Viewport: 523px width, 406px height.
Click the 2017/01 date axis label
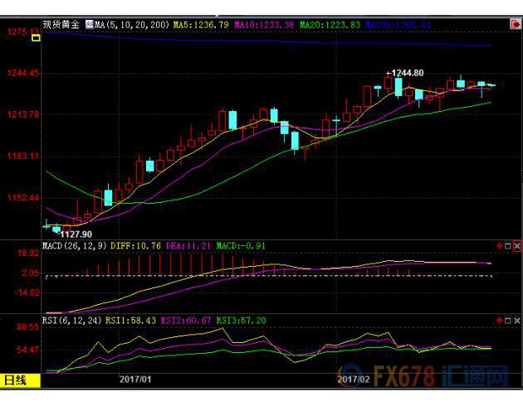click(135, 379)
